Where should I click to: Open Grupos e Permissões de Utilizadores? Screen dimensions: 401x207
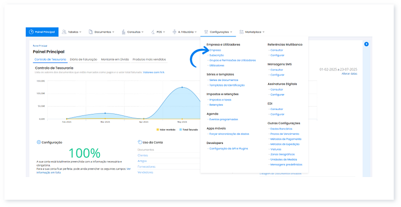pos(233,60)
